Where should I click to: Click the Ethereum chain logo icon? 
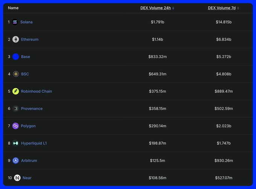pyautogui.click(x=16, y=39)
